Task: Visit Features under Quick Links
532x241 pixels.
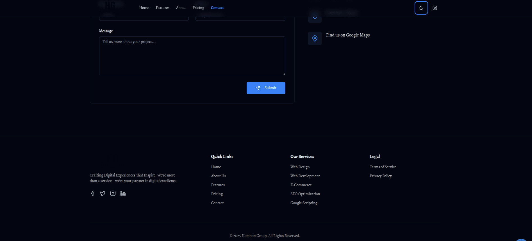Action: [218, 185]
